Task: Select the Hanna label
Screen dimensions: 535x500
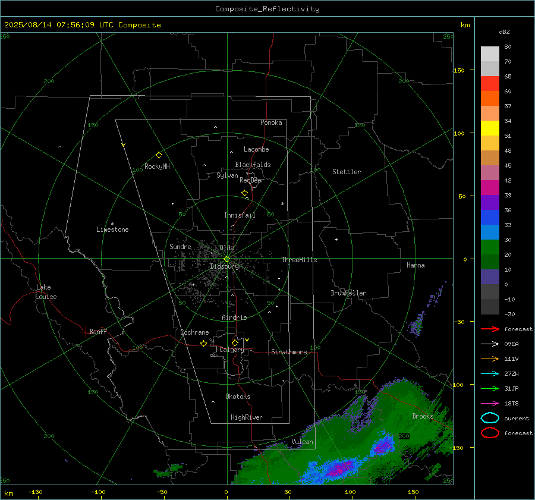Action: click(x=416, y=265)
